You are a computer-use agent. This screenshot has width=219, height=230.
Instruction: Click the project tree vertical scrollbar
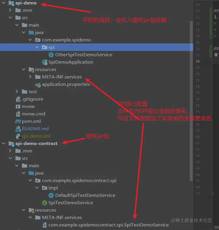[191, 101]
